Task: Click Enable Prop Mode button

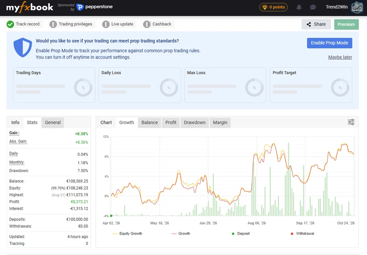Action: coord(329,43)
